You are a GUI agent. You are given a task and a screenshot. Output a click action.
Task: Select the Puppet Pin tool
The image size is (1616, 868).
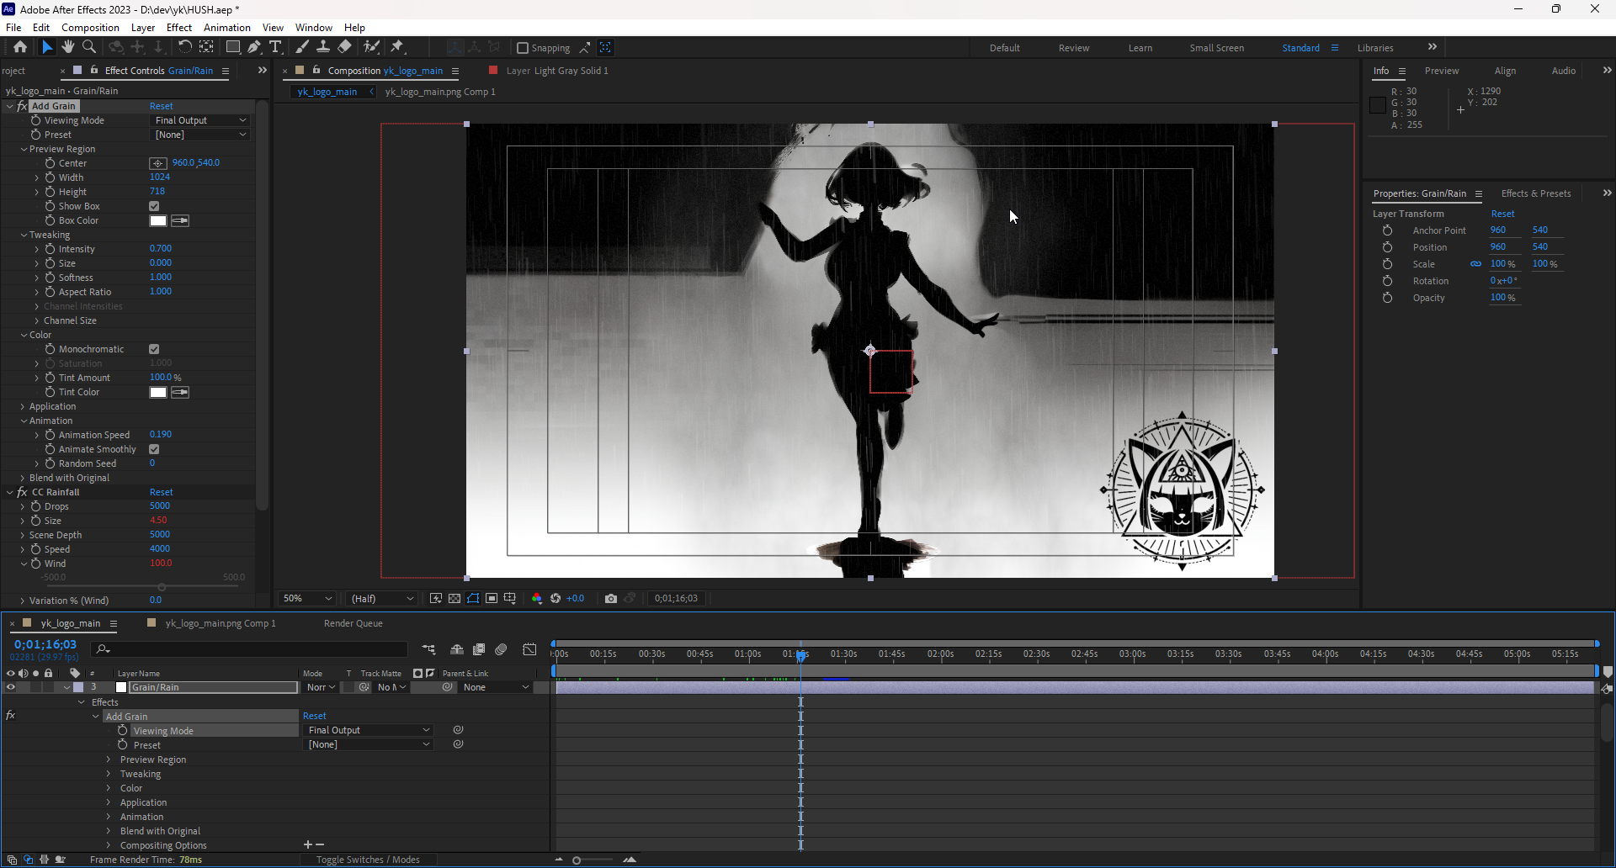pos(397,47)
